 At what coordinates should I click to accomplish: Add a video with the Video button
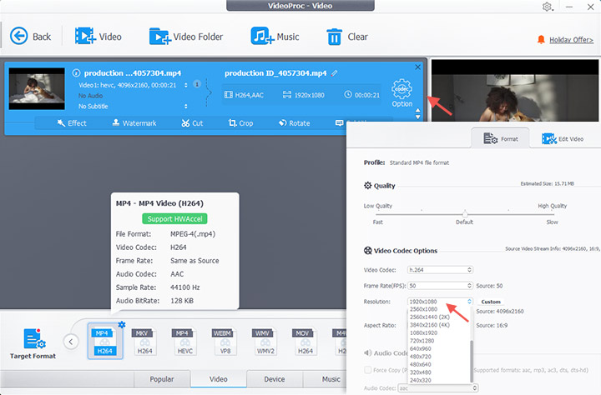click(x=98, y=37)
